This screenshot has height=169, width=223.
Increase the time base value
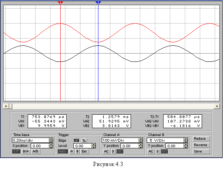tap(51, 139)
